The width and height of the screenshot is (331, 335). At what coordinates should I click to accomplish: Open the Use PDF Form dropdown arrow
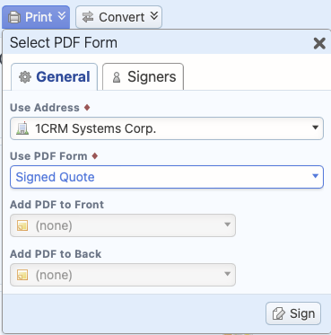click(315, 176)
